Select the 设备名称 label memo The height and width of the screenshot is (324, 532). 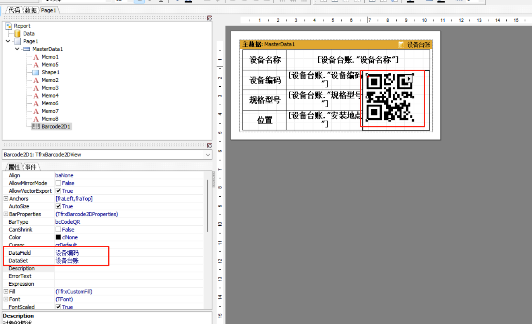point(265,60)
